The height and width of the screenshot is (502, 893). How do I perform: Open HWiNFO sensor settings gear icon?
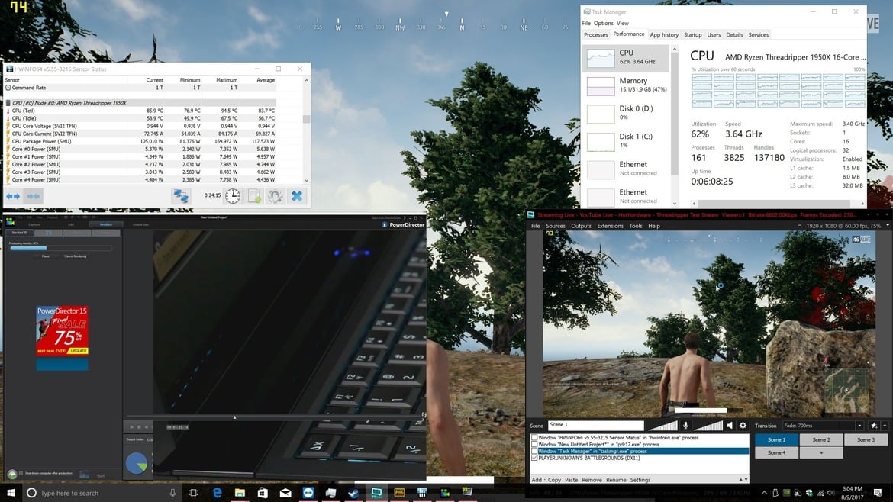(x=275, y=196)
